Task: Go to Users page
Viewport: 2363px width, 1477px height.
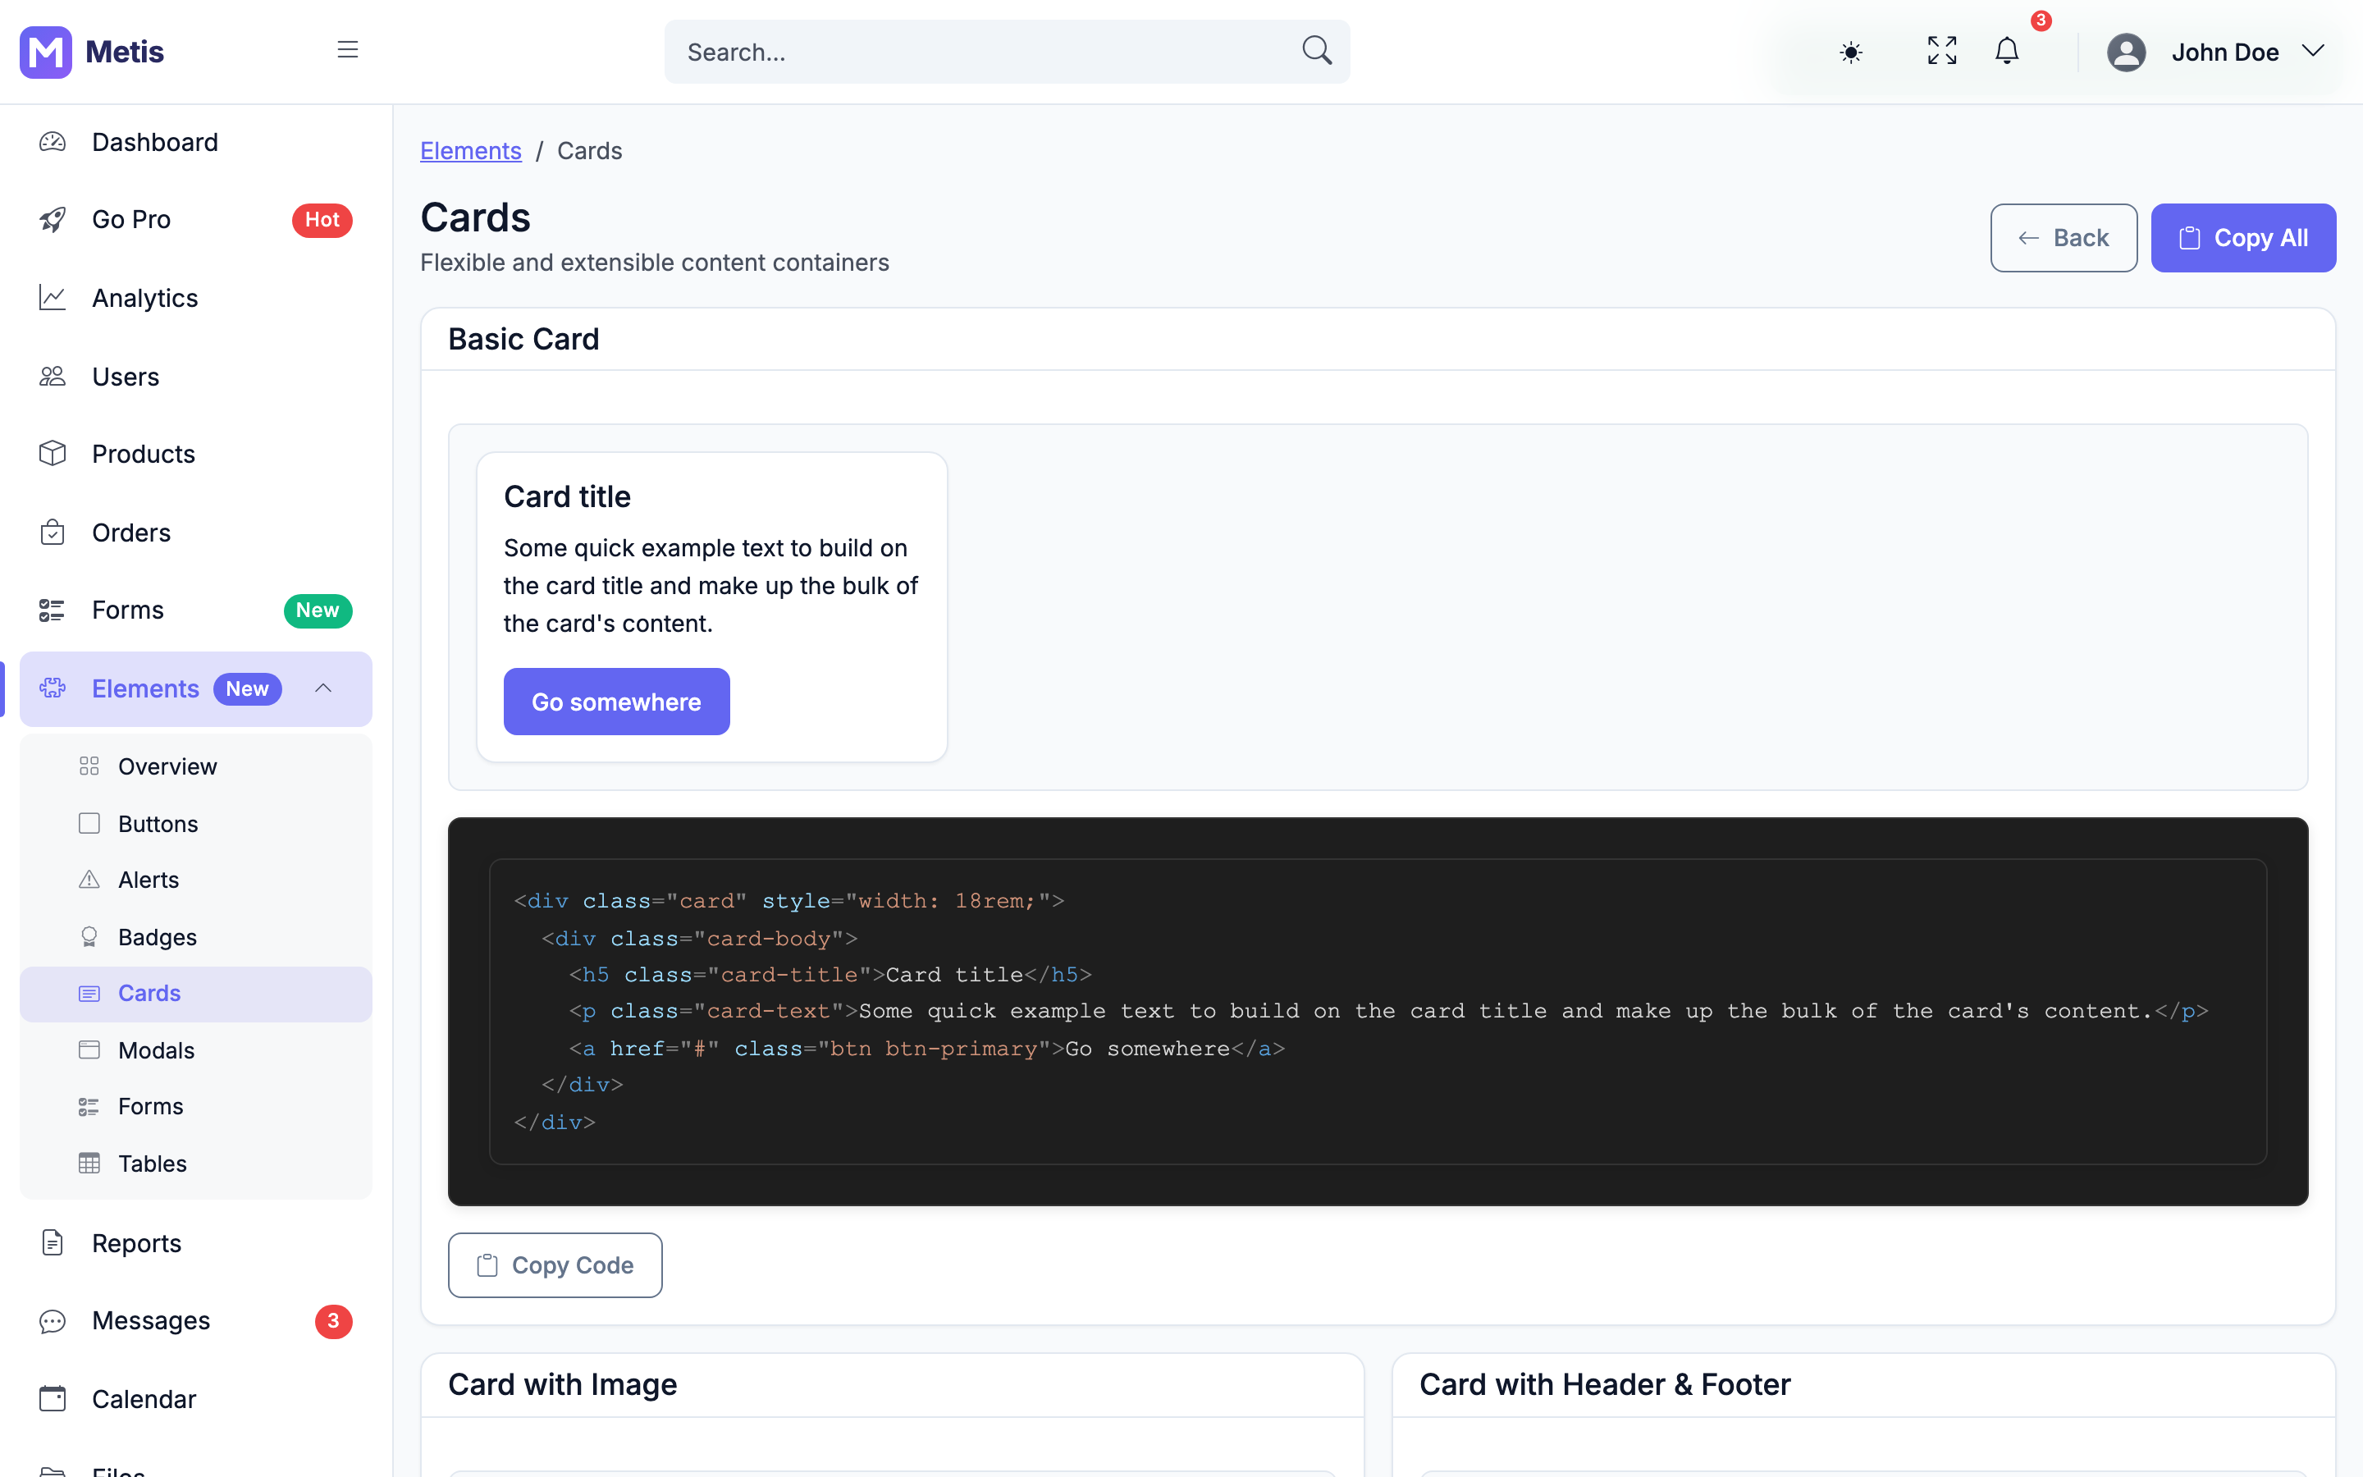Action: point(195,376)
